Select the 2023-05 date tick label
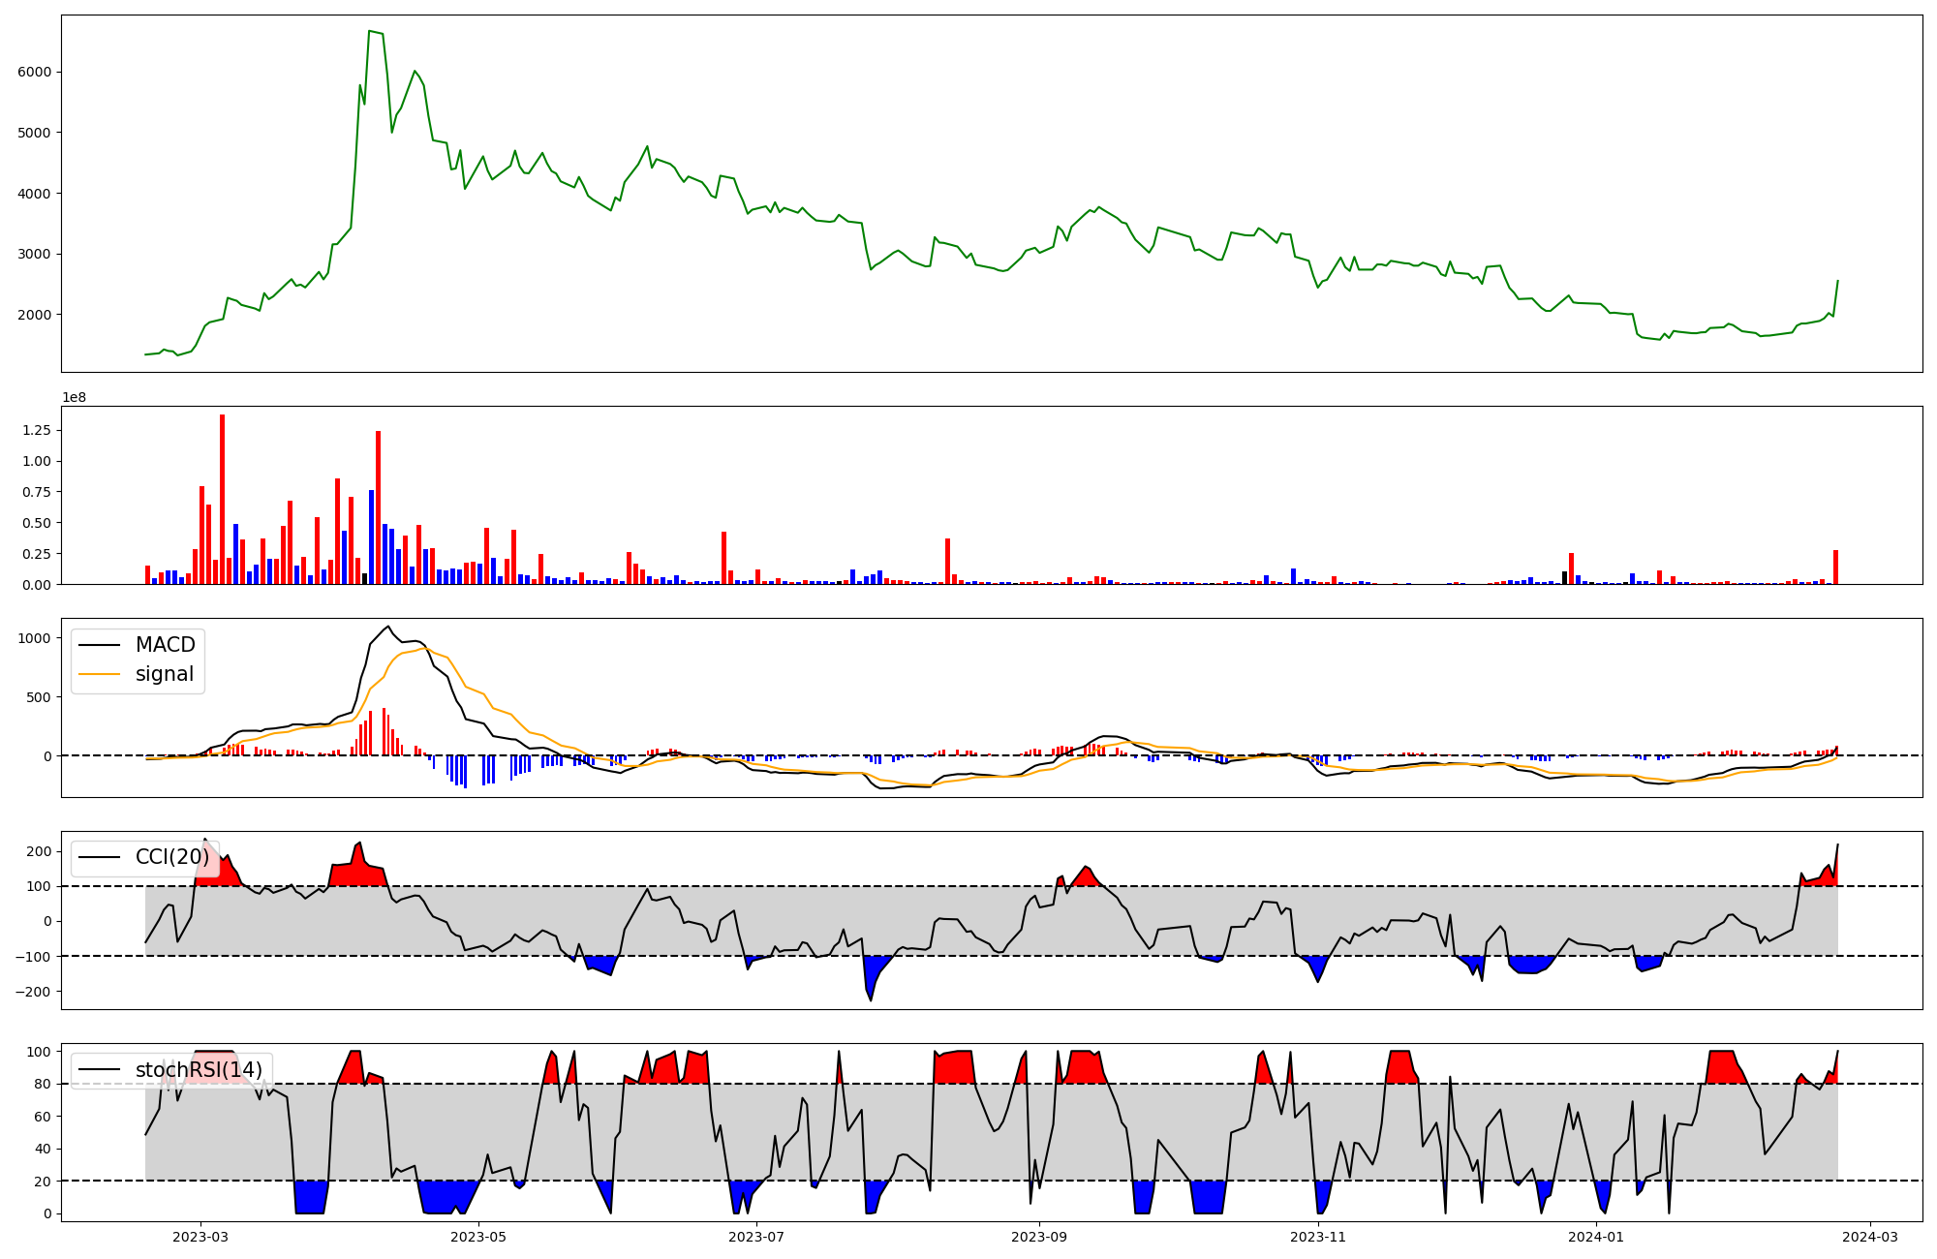The height and width of the screenshot is (1259, 1937). click(x=478, y=1237)
